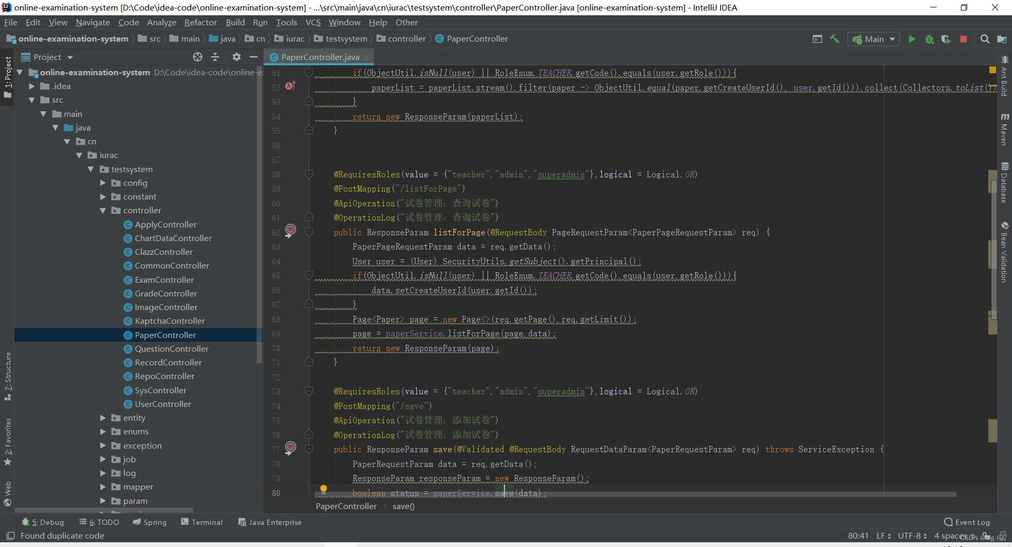Open the Terminal tool window
The width and height of the screenshot is (1012, 547).
pos(202,522)
